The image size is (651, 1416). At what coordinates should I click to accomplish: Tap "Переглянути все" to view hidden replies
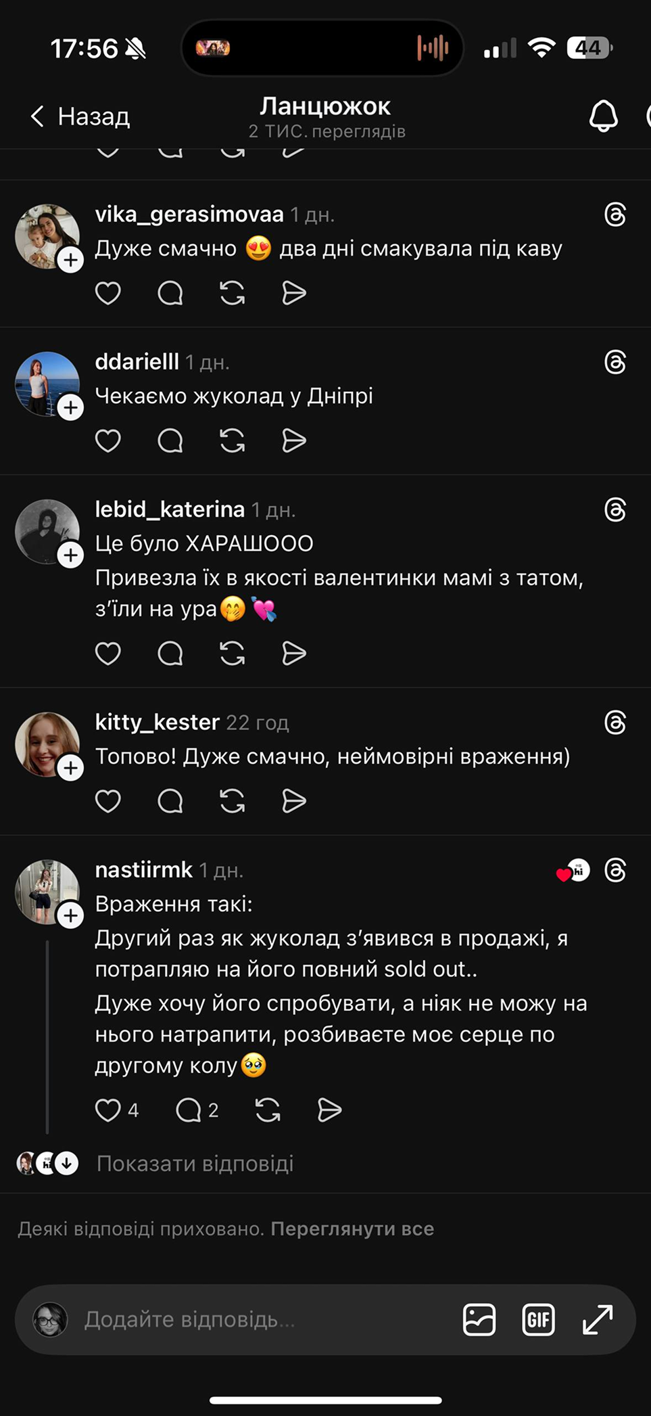point(352,1229)
